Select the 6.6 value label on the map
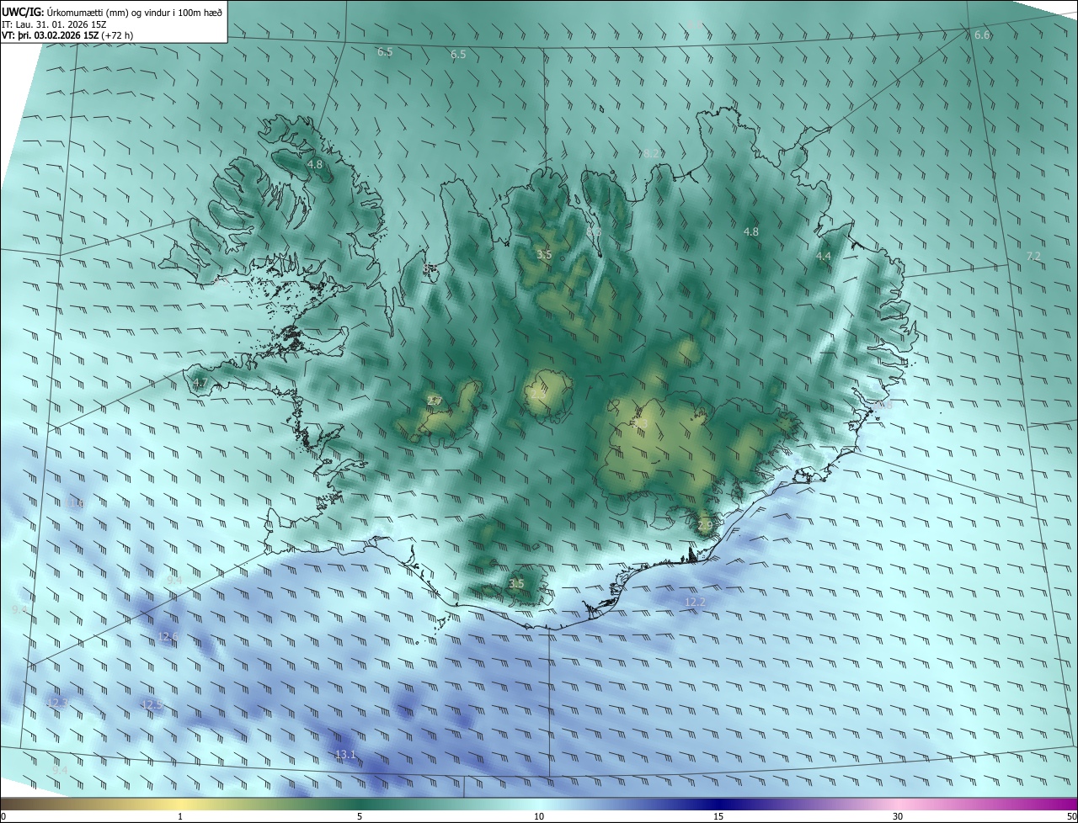The height and width of the screenshot is (823, 1078). click(x=982, y=35)
